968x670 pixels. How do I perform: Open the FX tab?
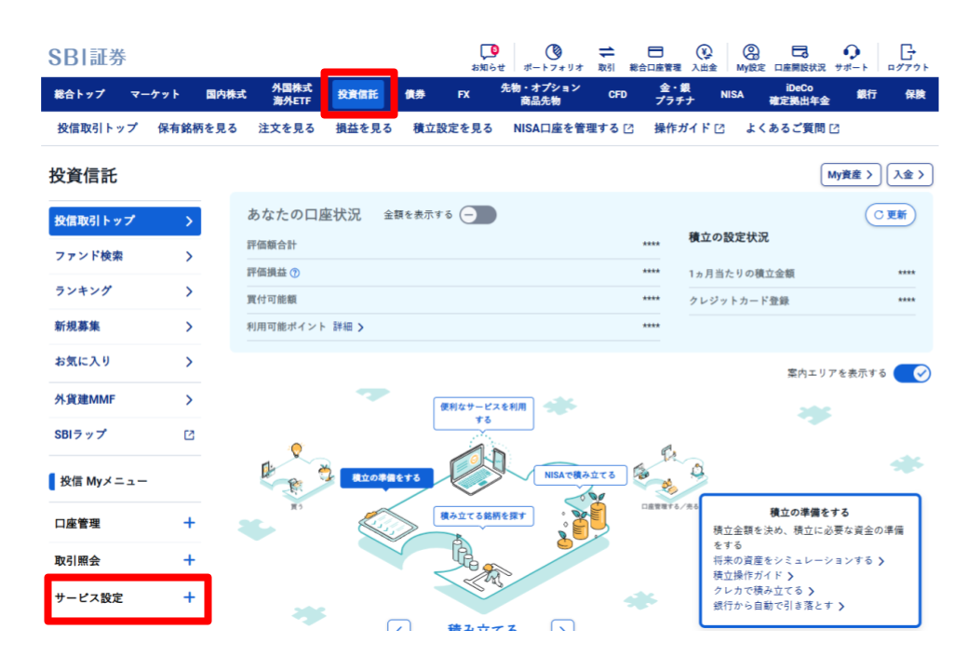click(x=464, y=94)
